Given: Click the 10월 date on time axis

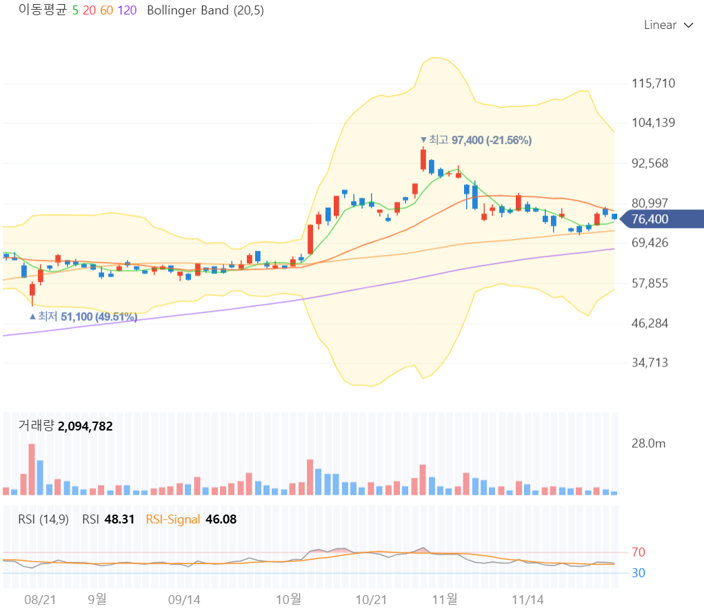Looking at the screenshot, I should click(288, 599).
